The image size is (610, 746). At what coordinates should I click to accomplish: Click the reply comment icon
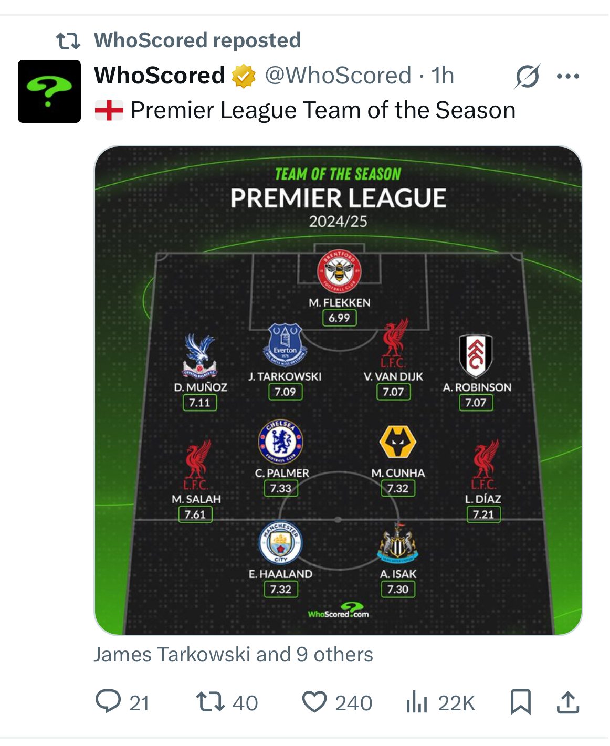click(x=108, y=702)
